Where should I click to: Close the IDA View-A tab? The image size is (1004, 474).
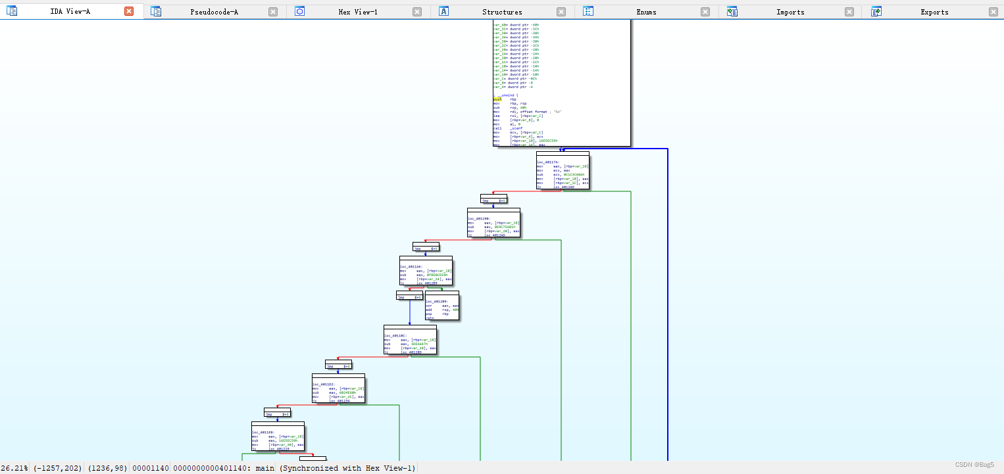(129, 12)
